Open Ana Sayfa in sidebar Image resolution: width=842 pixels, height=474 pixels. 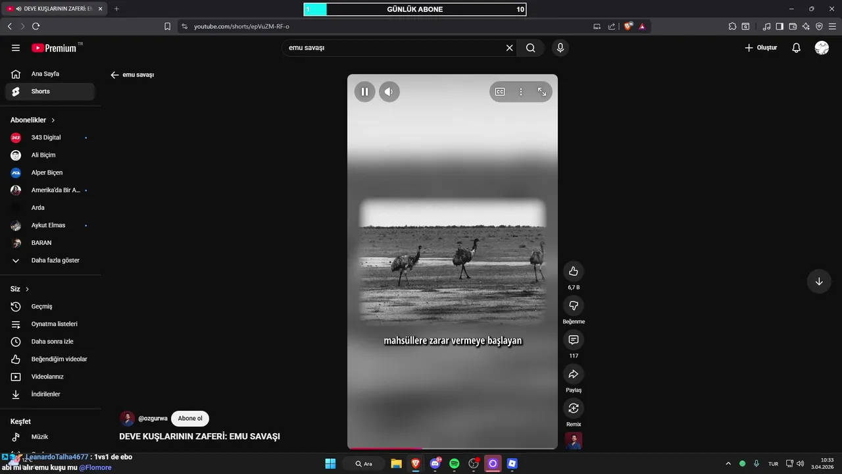[50, 74]
